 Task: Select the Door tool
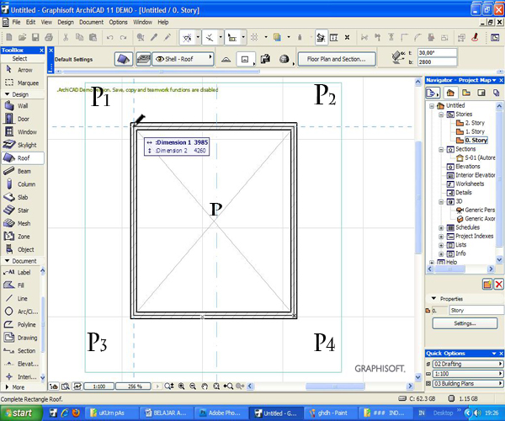21,119
